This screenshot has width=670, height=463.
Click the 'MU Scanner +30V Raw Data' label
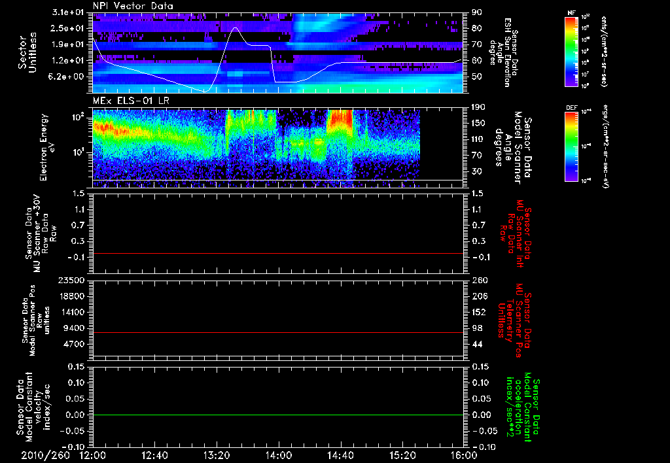[x=41, y=233]
